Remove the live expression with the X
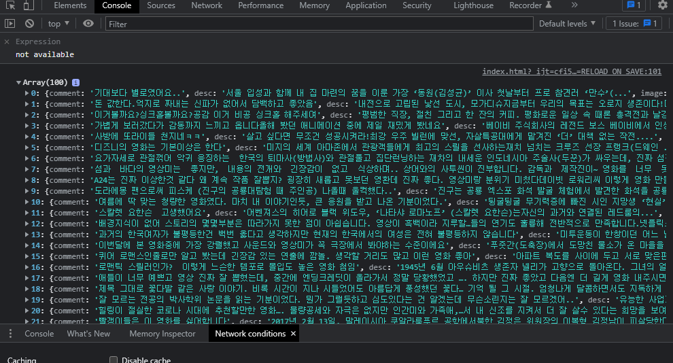The height and width of the screenshot is (363, 673). point(6,41)
